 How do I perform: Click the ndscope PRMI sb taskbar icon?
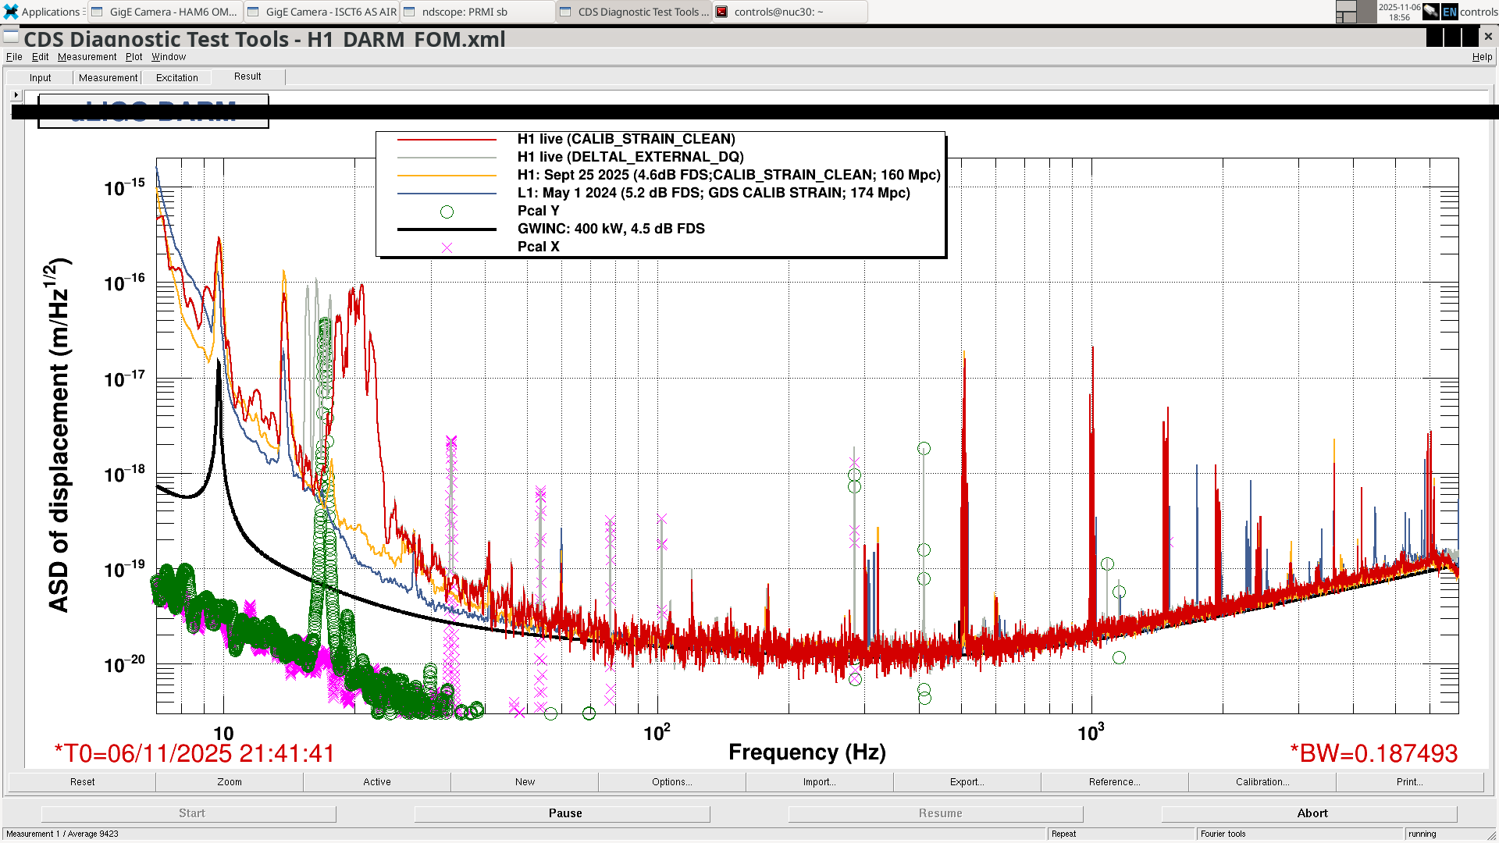410,12
